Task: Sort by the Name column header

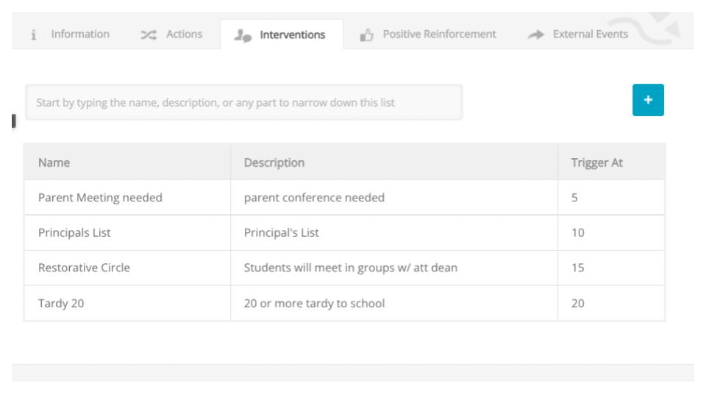Action: point(54,162)
